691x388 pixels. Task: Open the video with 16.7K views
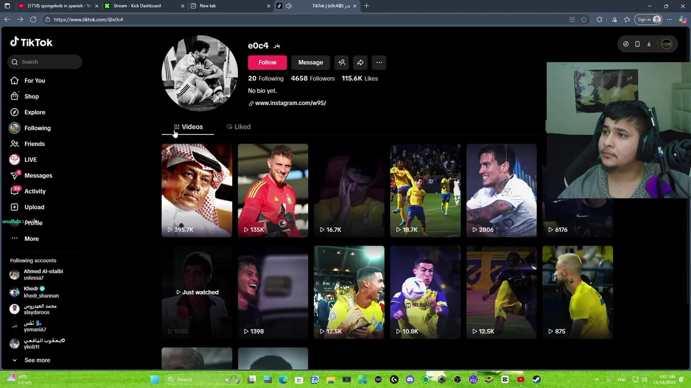(349, 190)
